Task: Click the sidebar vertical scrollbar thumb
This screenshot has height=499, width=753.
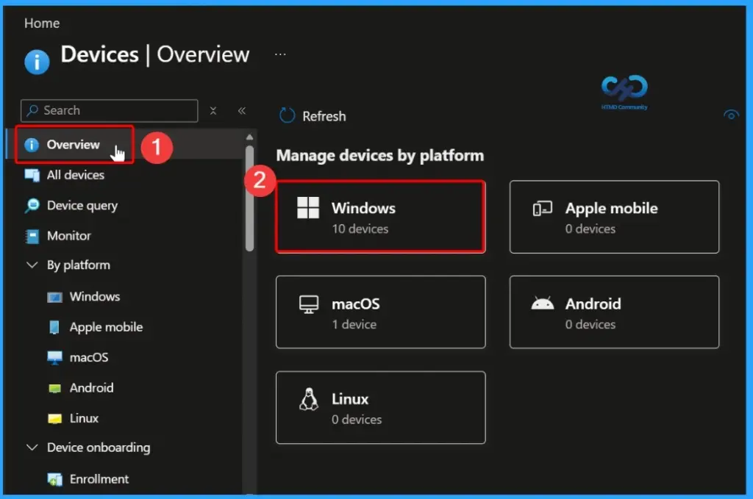Action: 249,198
